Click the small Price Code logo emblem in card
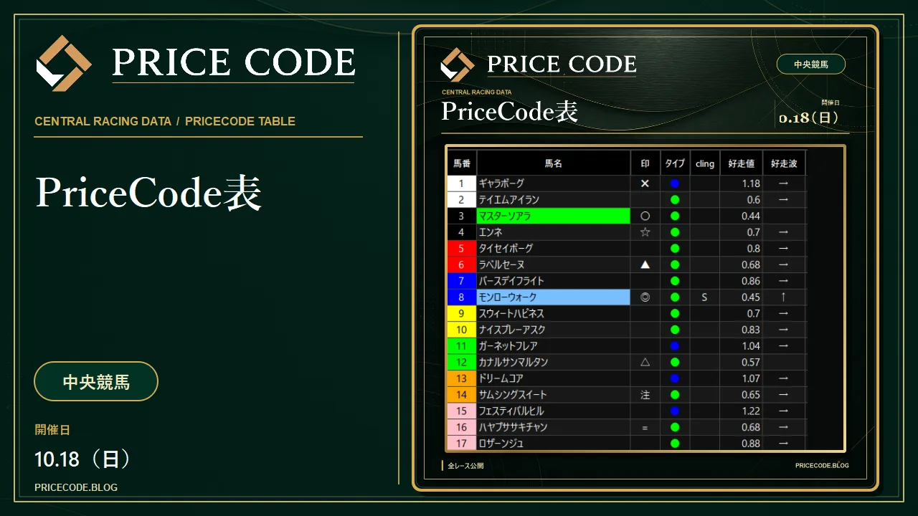Screen dimensions: 918x516 click(x=458, y=64)
